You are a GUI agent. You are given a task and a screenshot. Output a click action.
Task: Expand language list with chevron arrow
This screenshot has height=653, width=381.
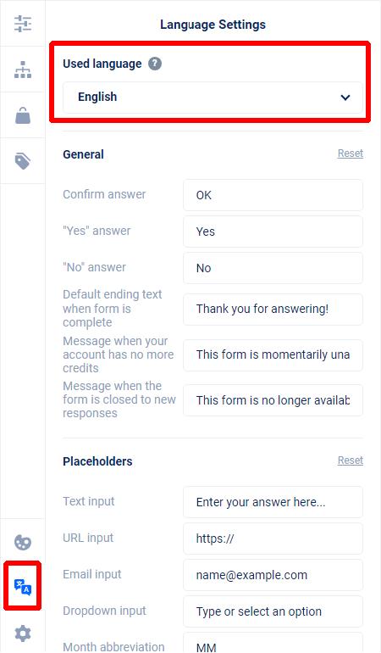[345, 98]
